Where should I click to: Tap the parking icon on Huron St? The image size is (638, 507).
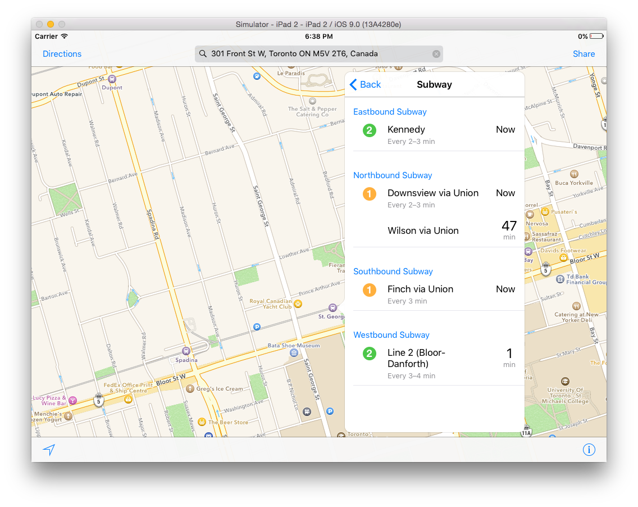(257, 327)
